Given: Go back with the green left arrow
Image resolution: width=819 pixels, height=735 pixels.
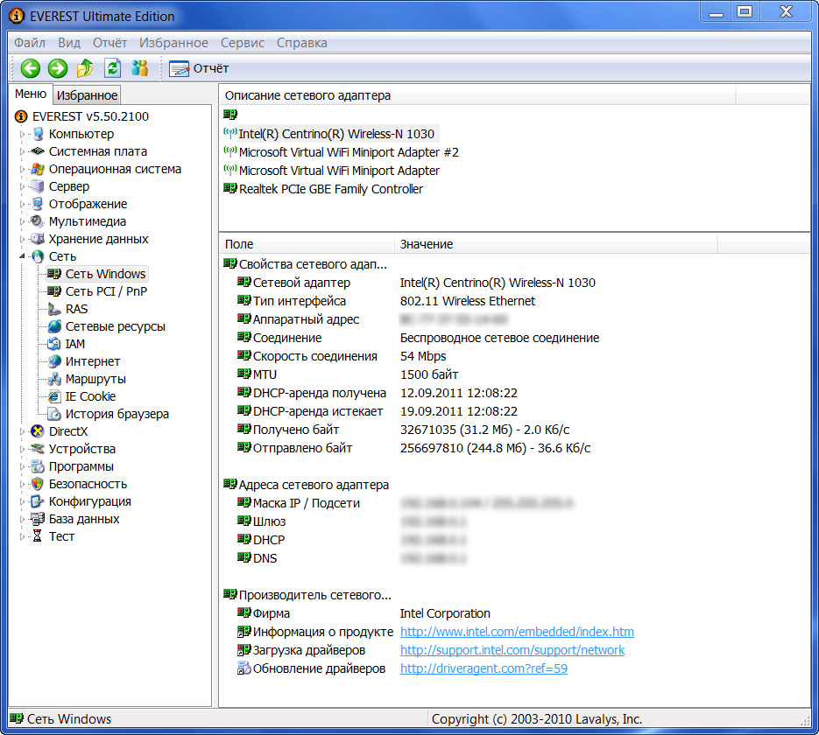Looking at the screenshot, I should [31, 68].
